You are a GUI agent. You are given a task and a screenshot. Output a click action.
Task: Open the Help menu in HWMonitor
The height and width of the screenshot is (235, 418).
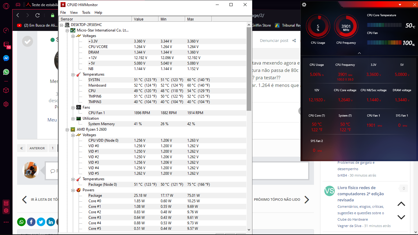(98, 13)
